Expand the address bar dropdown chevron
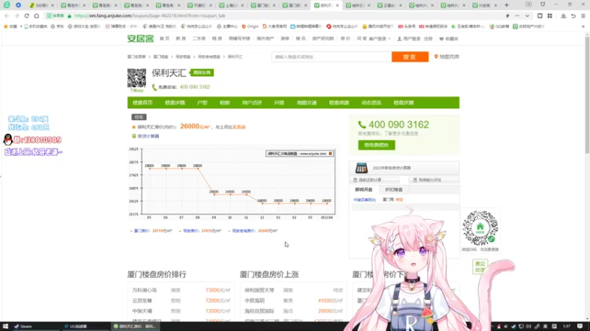 (527, 15)
